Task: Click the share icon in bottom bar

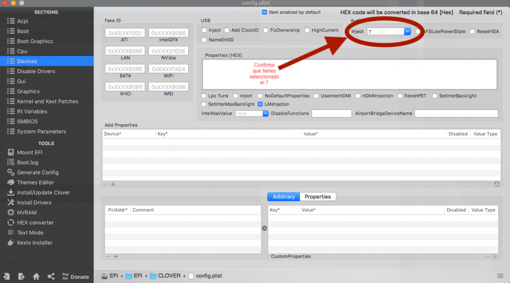Action: [x=51, y=276]
